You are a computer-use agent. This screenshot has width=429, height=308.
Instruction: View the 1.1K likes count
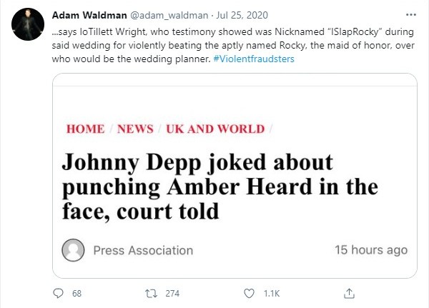click(x=272, y=294)
